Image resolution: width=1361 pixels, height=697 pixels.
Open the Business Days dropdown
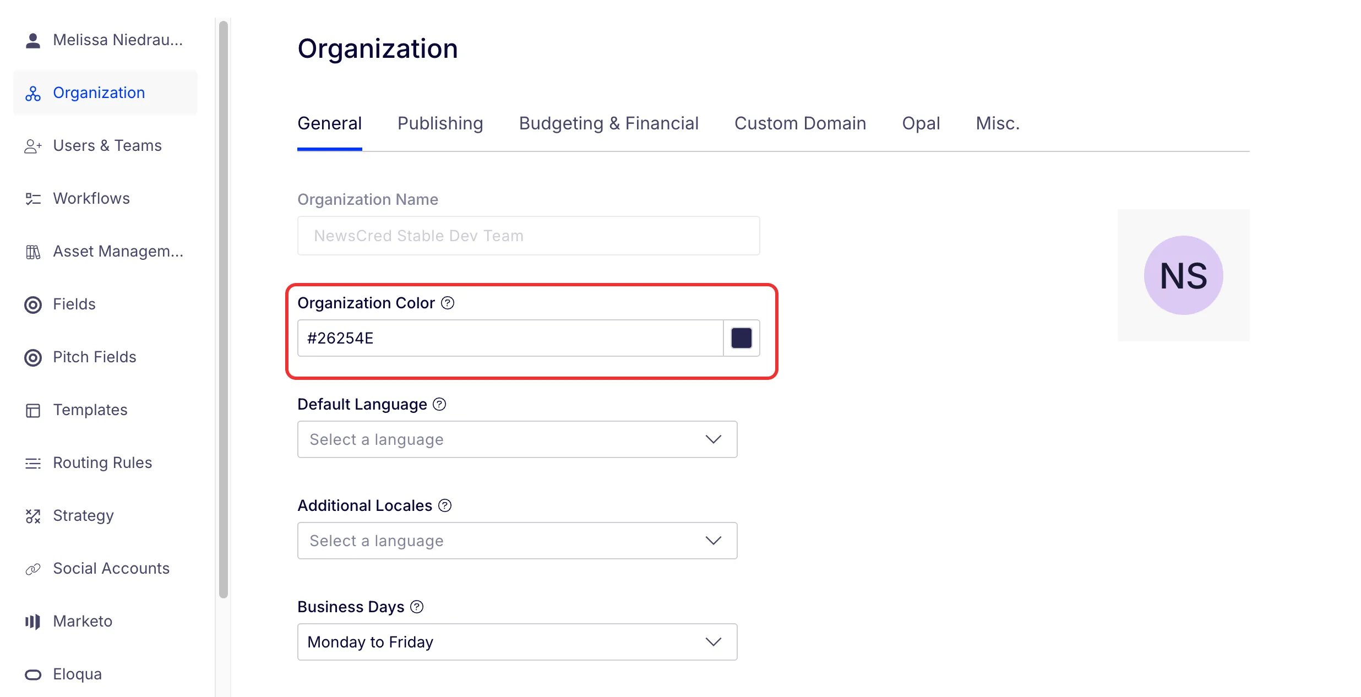point(517,642)
